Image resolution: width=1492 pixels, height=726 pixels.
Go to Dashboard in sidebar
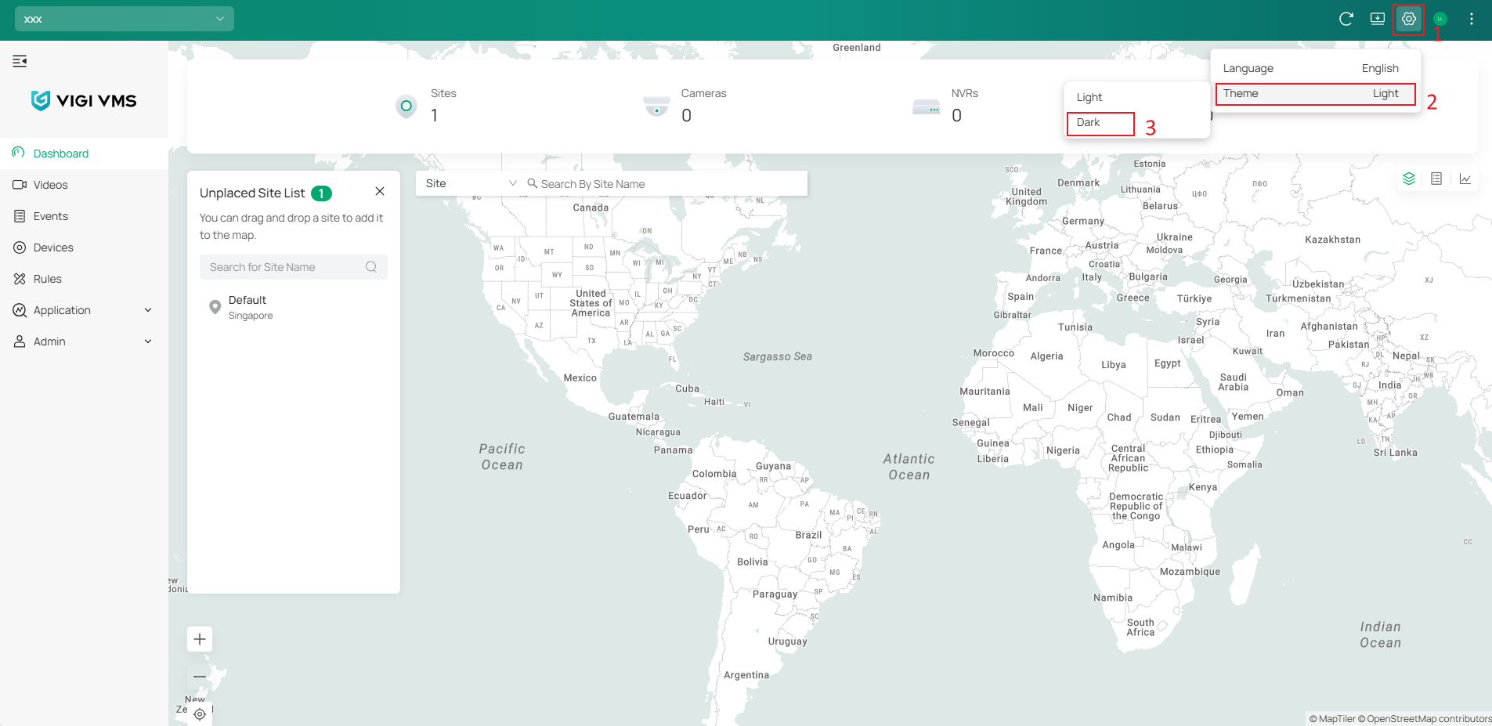click(84, 154)
